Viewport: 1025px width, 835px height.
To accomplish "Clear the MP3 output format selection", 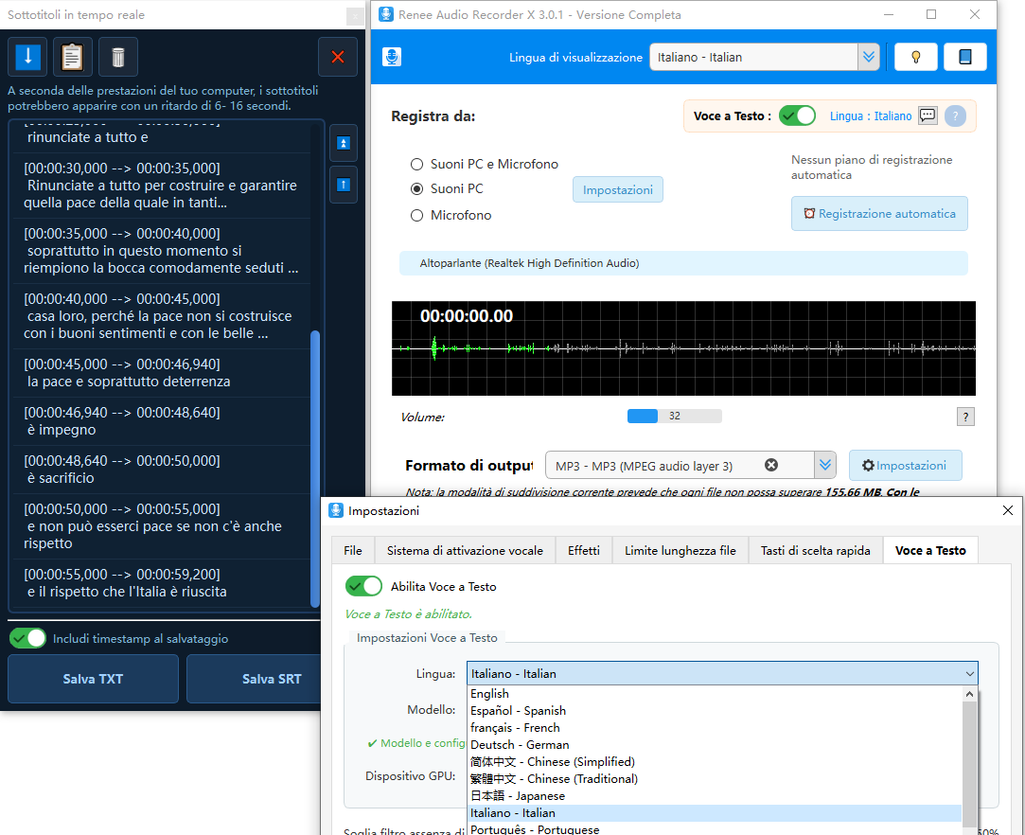I will [771, 465].
